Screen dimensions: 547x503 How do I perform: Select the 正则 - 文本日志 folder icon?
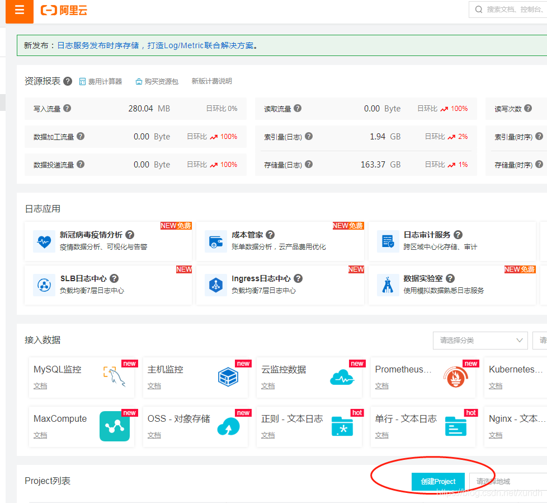342,426
